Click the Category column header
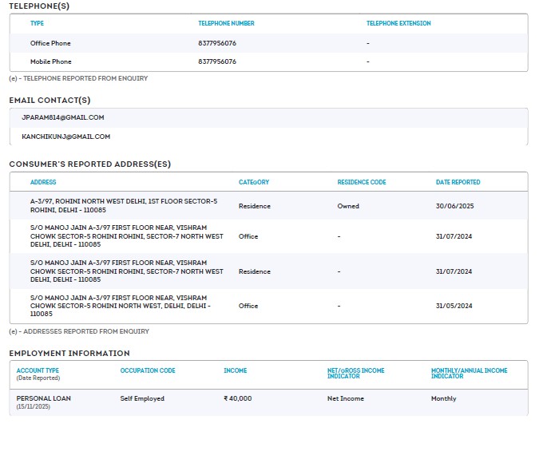This screenshot has height=471, width=539. click(x=254, y=182)
